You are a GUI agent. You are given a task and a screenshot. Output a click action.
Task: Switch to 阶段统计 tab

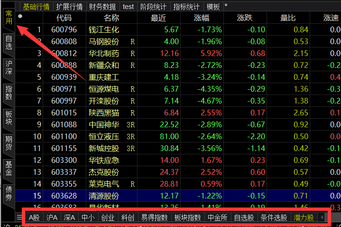point(153,7)
